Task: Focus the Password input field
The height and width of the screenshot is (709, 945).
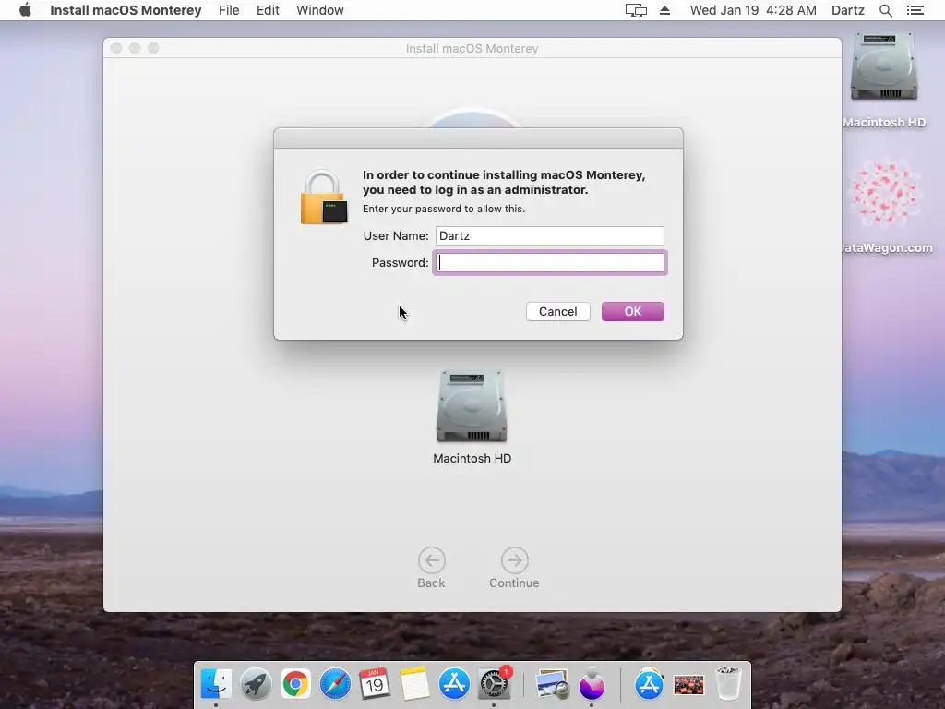Action: (550, 263)
